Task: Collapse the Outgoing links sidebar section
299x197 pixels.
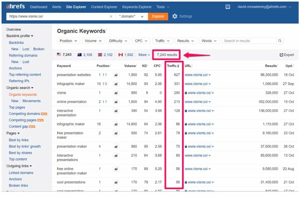Action: [x=19, y=166]
